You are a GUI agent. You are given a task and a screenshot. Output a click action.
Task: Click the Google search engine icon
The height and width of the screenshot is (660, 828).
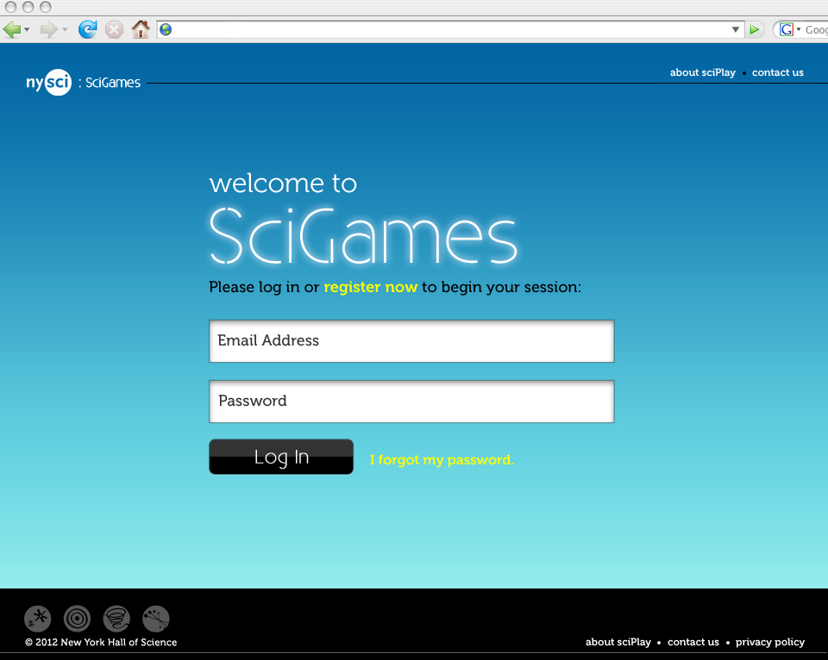(x=787, y=29)
